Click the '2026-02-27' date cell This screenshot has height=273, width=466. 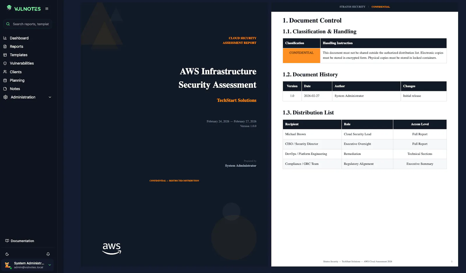pyautogui.click(x=317, y=96)
